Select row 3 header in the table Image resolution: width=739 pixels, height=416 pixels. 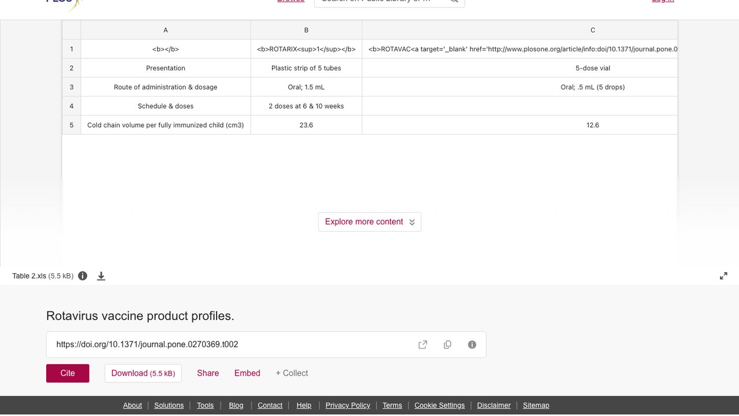click(x=72, y=87)
